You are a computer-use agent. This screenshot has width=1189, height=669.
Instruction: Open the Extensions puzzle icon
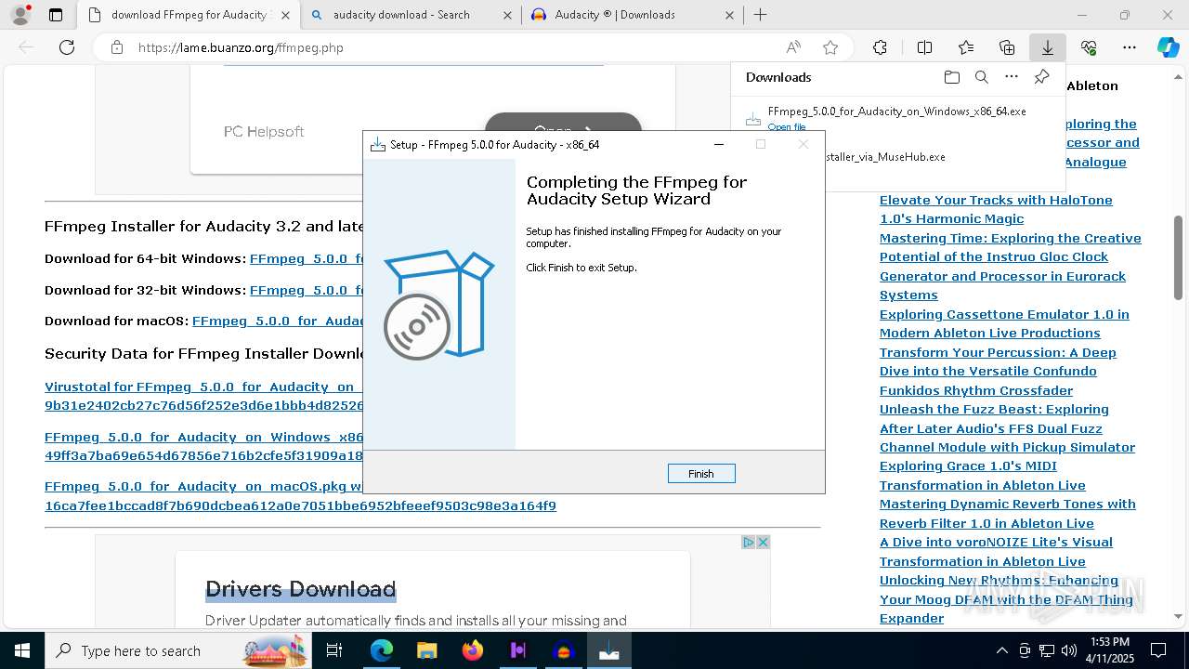point(880,47)
